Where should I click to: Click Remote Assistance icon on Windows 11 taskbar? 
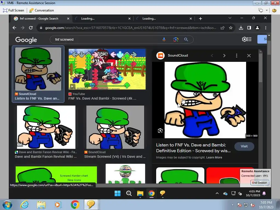(x=162, y=193)
